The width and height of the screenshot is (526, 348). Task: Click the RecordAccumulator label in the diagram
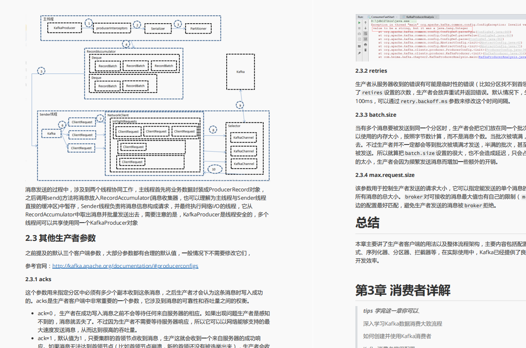tap(101, 51)
